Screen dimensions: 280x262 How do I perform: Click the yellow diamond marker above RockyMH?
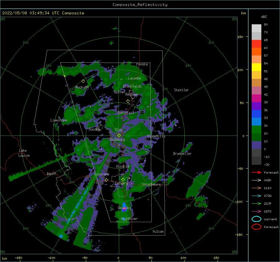[x=83, y=81]
